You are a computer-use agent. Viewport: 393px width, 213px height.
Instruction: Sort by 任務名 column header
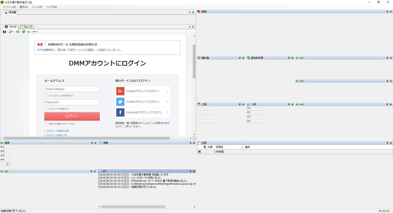[x=229, y=147]
